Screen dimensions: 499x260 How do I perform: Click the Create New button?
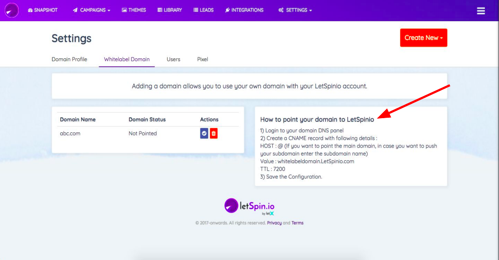(x=423, y=37)
